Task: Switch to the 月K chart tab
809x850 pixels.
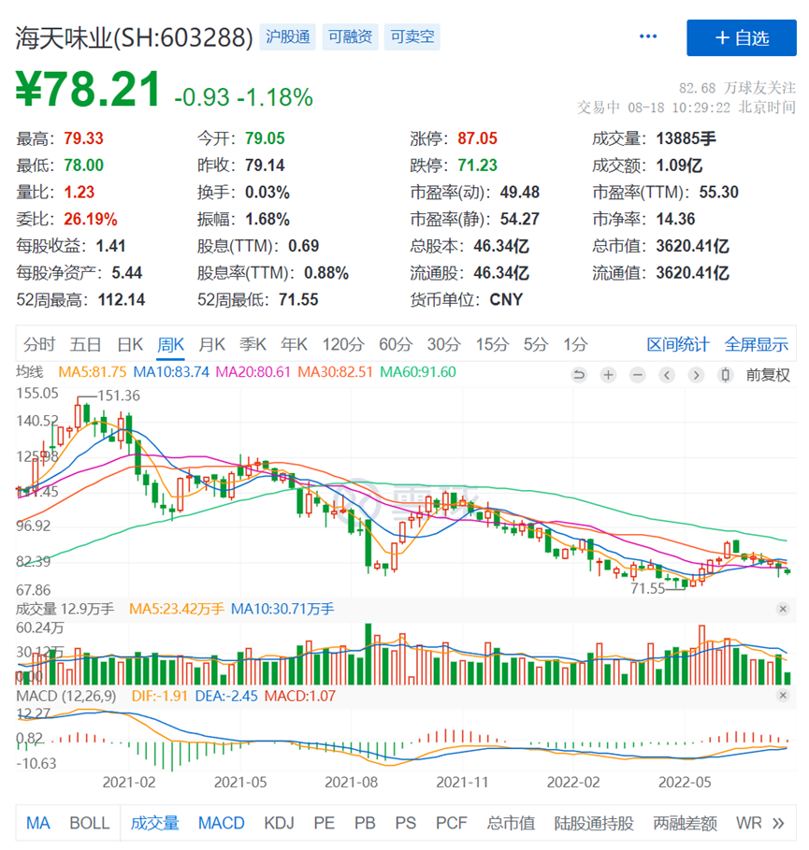Action: pyautogui.click(x=211, y=344)
